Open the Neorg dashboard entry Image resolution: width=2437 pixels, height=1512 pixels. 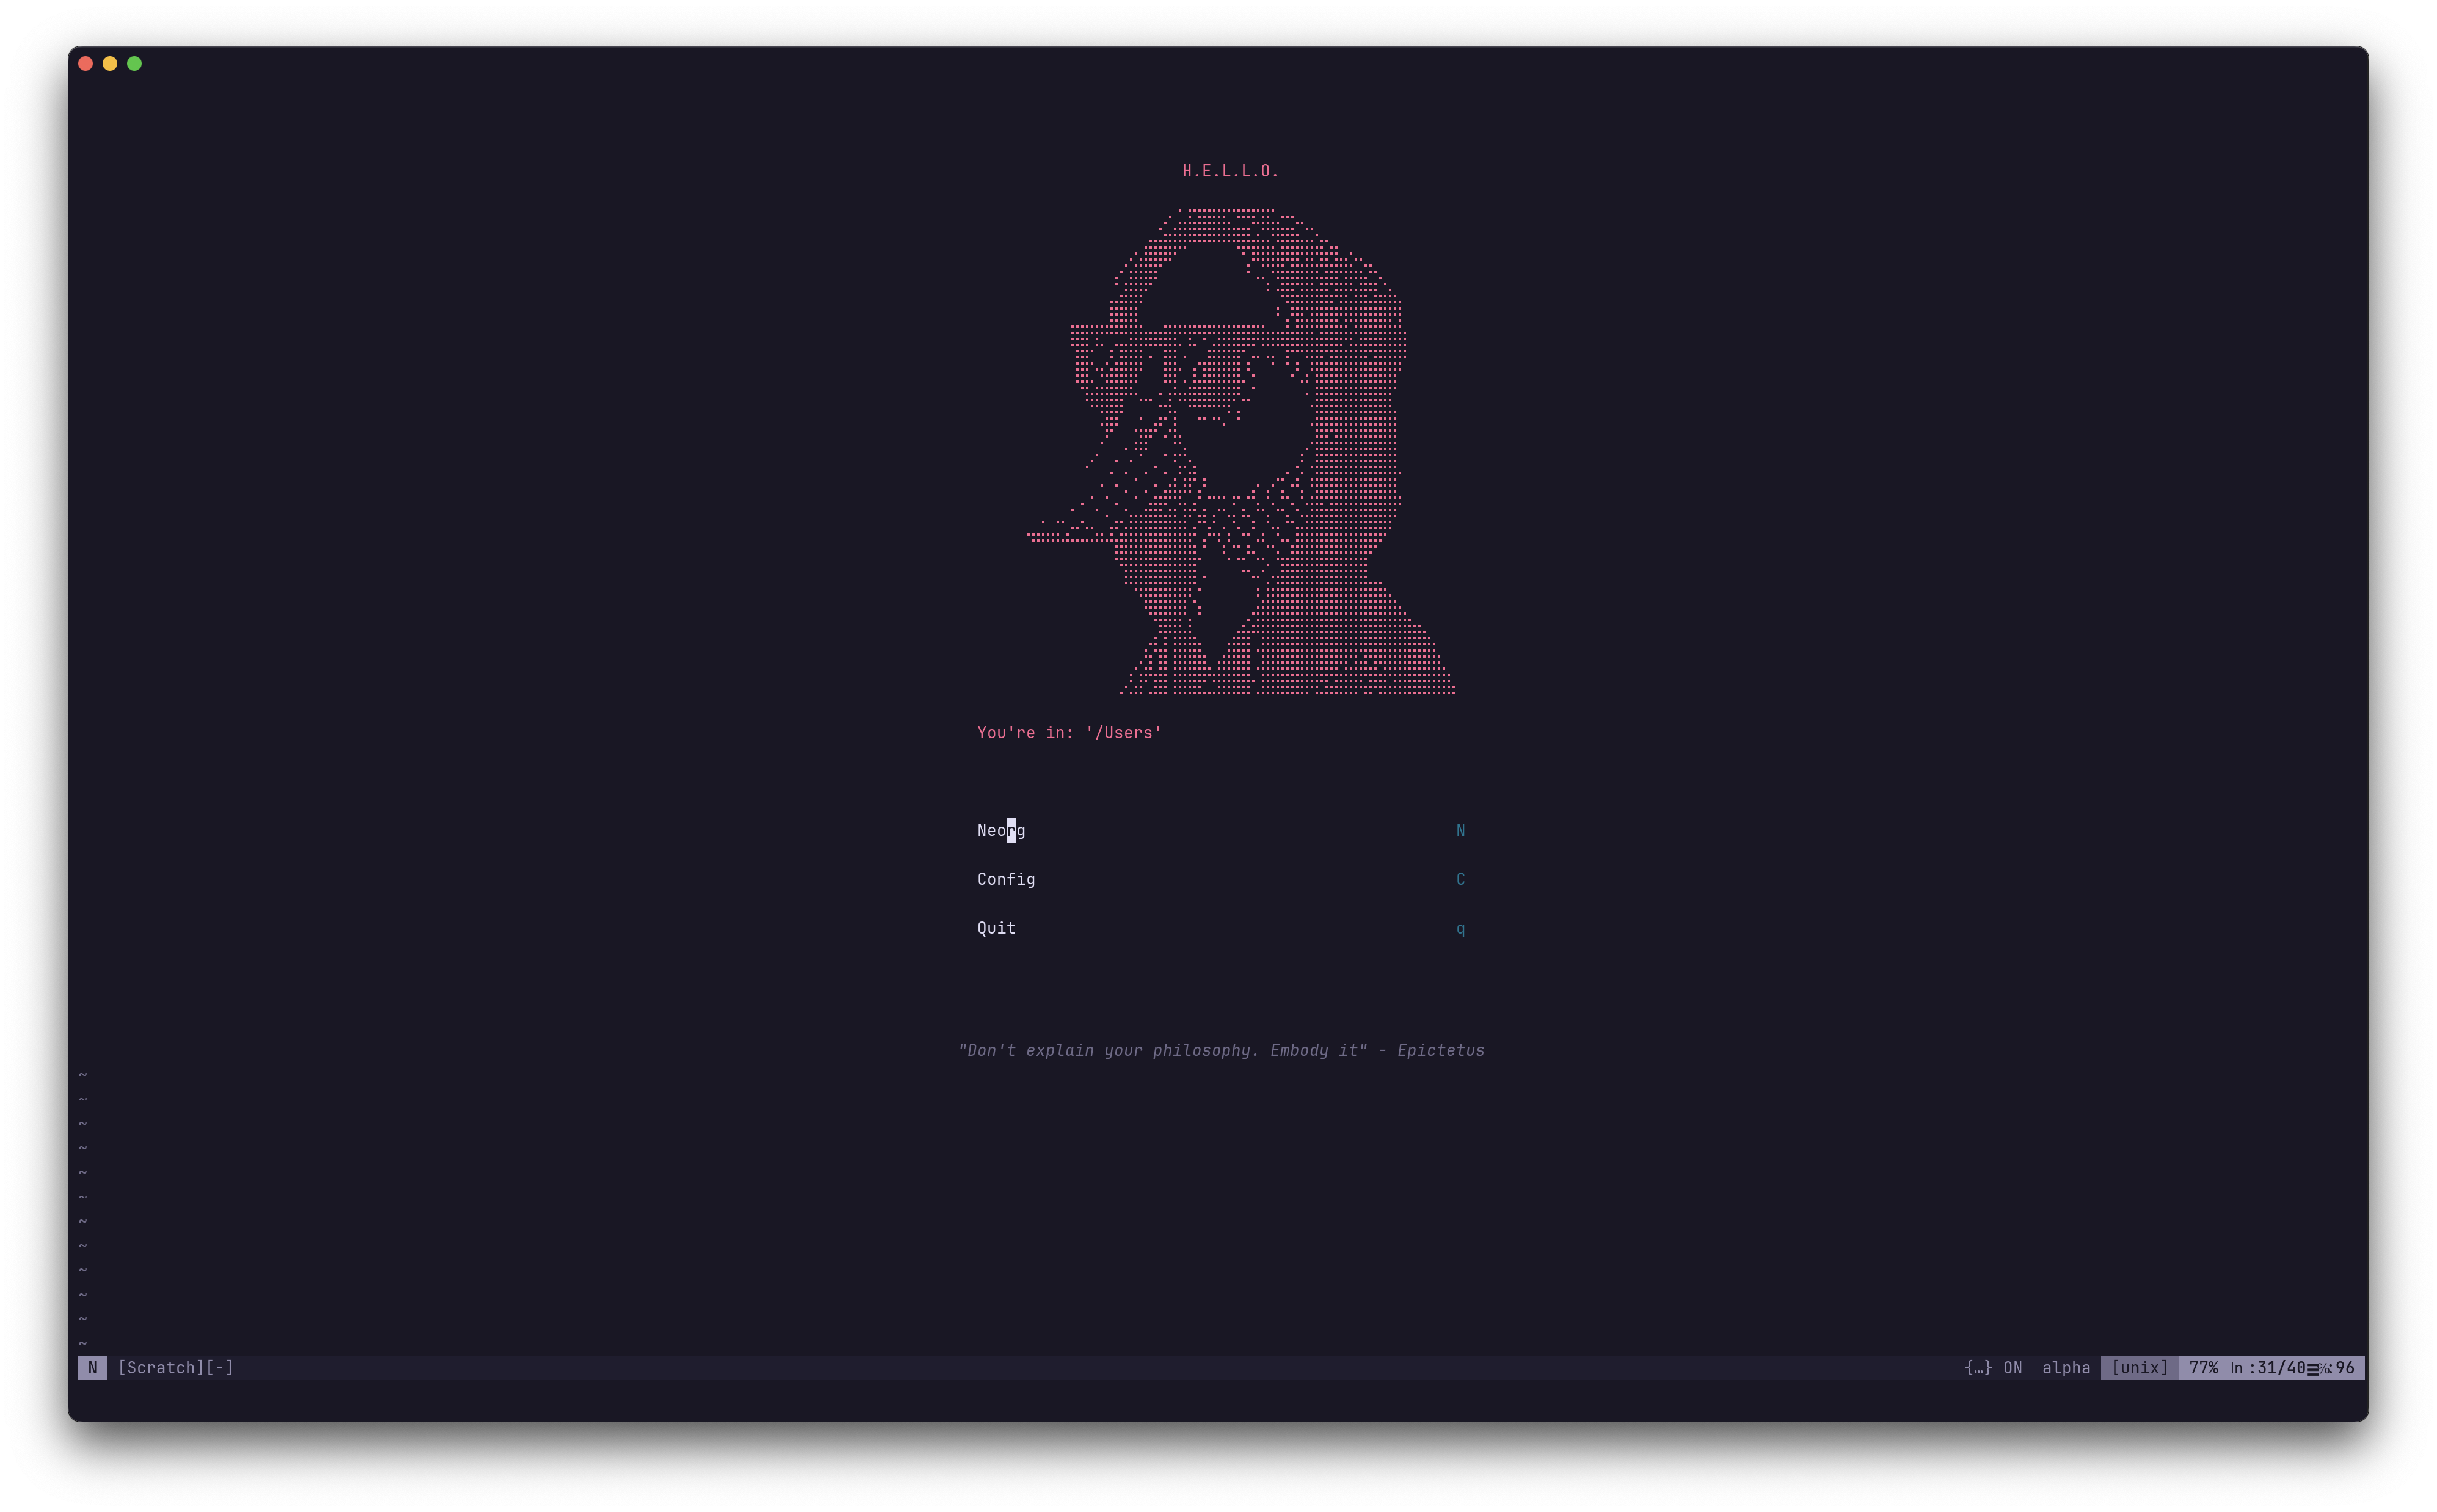click(x=1000, y=830)
